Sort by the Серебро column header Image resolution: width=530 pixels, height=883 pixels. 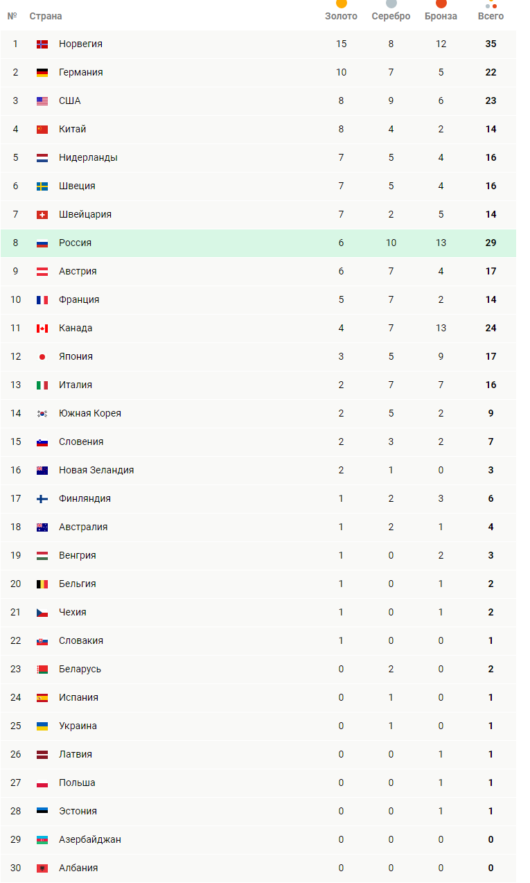click(391, 16)
